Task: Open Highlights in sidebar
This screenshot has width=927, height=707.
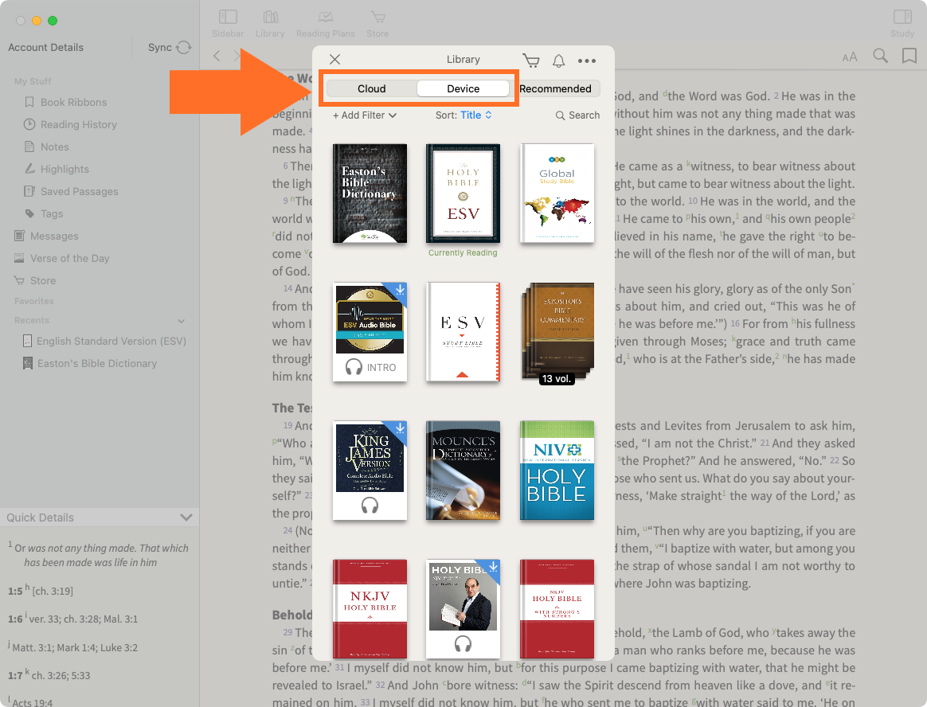Action: pyautogui.click(x=57, y=169)
